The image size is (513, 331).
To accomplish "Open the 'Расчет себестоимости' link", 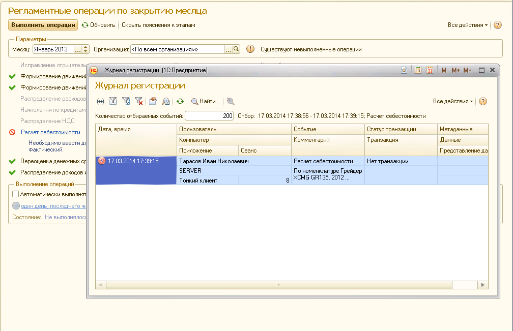I will point(50,132).
